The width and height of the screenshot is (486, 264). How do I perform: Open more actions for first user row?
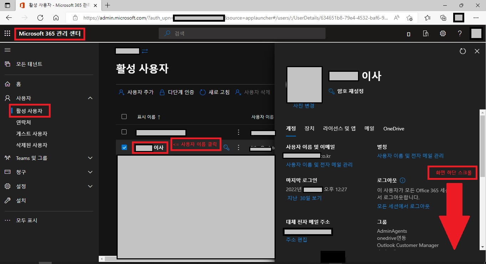pos(239,132)
